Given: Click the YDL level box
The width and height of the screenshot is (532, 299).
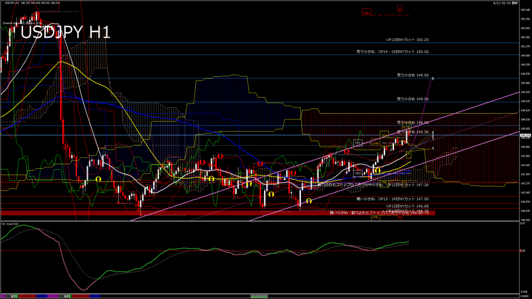Looking at the screenshot, I should [x=385, y=182].
